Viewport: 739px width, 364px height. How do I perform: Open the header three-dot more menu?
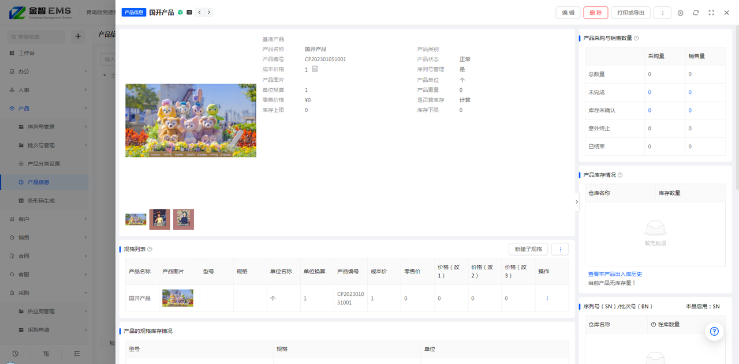click(662, 13)
